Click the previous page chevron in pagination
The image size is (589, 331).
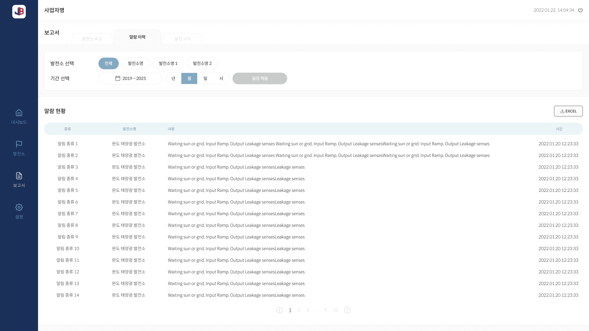point(279,310)
